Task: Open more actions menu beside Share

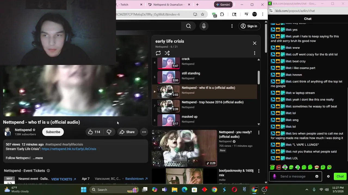Action: 144,132
